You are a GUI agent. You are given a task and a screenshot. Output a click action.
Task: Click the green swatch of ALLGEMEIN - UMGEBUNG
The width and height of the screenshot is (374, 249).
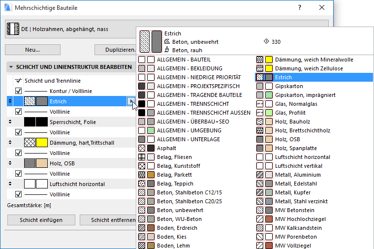pyautogui.click(x=151, y=130)
